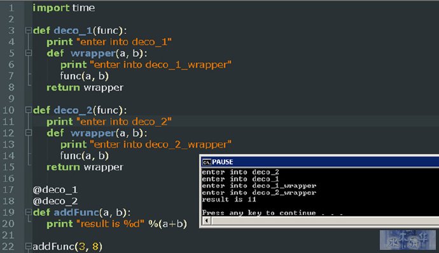Collapse deco_2's inner wrapper fold on line 12

(28, 133)
